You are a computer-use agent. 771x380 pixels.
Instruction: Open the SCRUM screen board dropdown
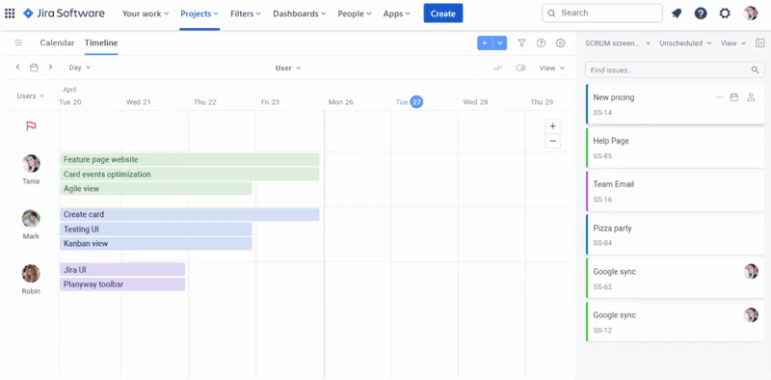click(618, 43)
